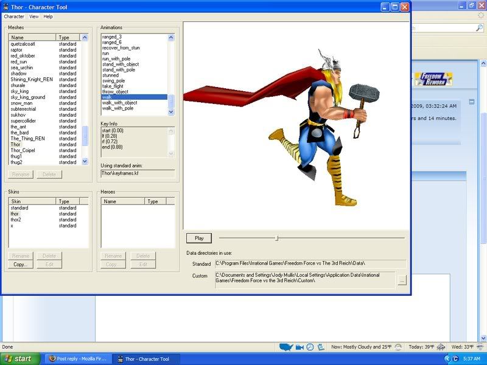Click the Copy... button under Skins

coord(21,265)
